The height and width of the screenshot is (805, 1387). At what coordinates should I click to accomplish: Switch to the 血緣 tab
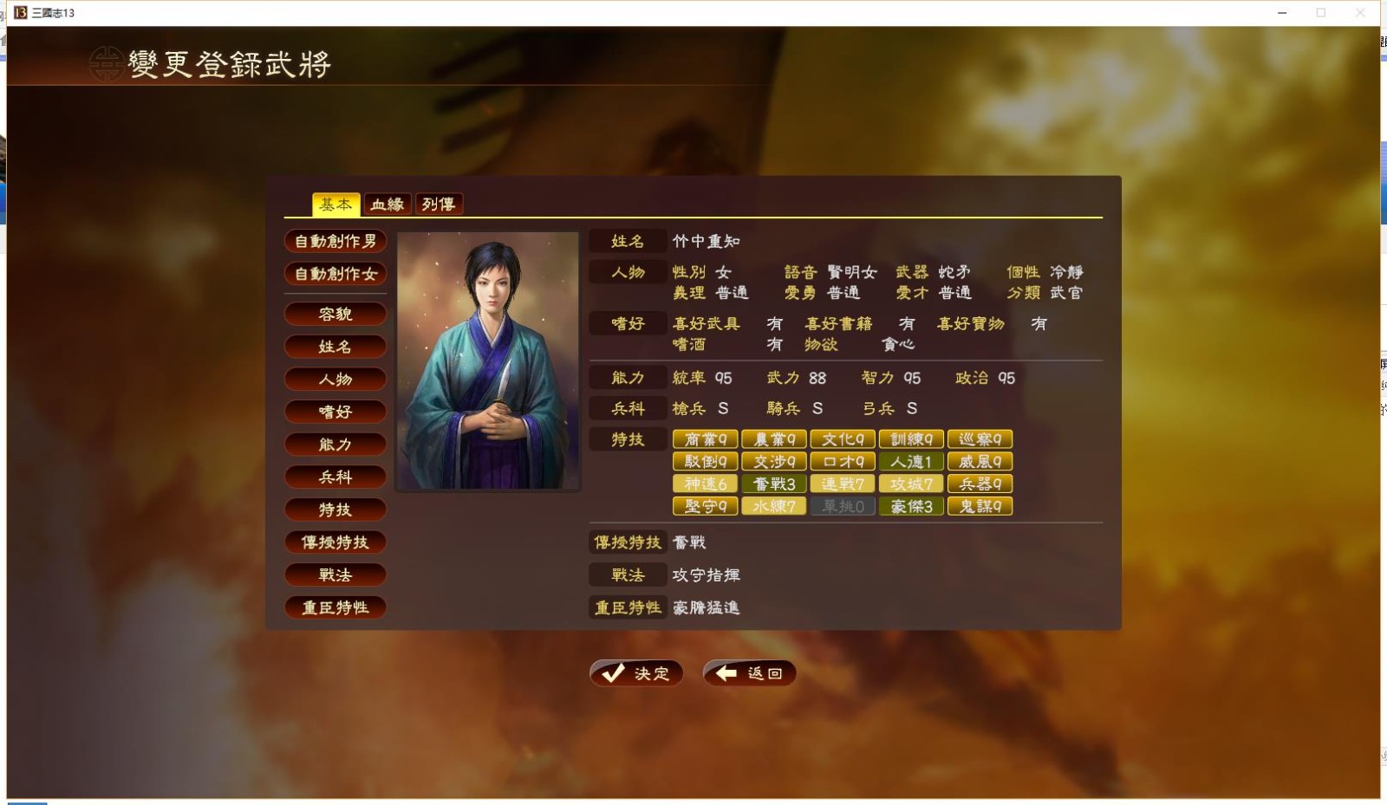387,204
